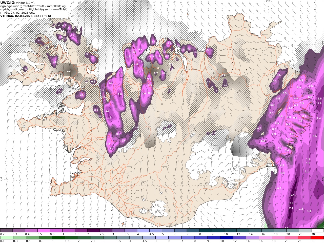Click the '15W' longitude label at top
324x243 pixels.
tap(268, 1)
